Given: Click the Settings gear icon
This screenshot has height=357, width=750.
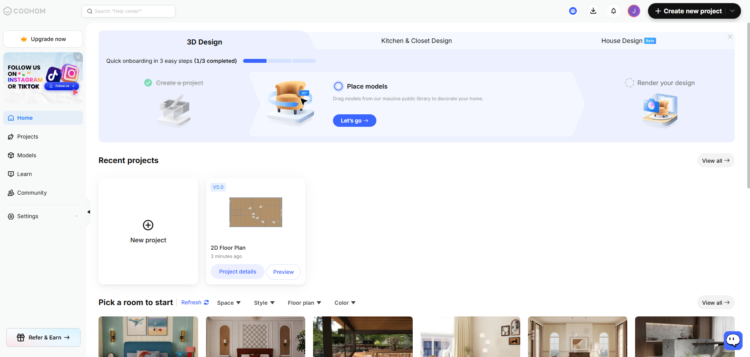Looking at the screenshot, I should click(x=11, y=216).
